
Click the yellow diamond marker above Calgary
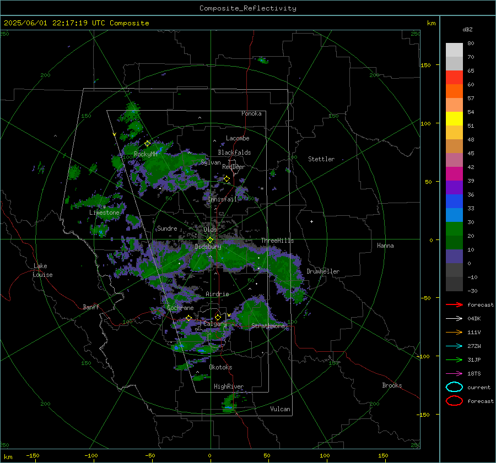coord(218,317)
